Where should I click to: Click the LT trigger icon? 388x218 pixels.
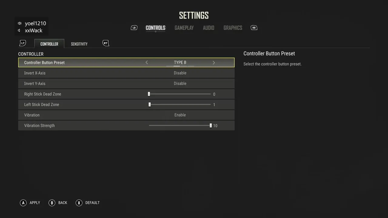pos(23,43)
